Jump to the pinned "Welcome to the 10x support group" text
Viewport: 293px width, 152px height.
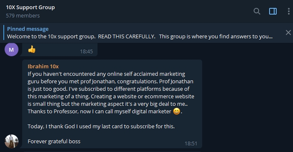[x=140, y=36]
